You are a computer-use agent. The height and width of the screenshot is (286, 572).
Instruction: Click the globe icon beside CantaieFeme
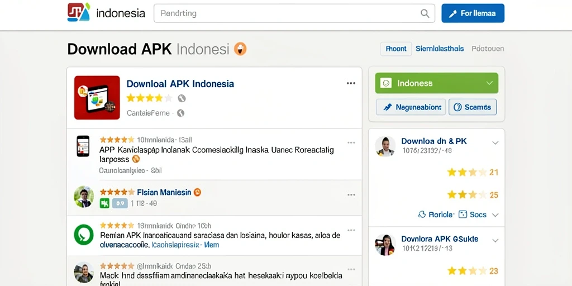pyautogui.click(x=180, y=113)
